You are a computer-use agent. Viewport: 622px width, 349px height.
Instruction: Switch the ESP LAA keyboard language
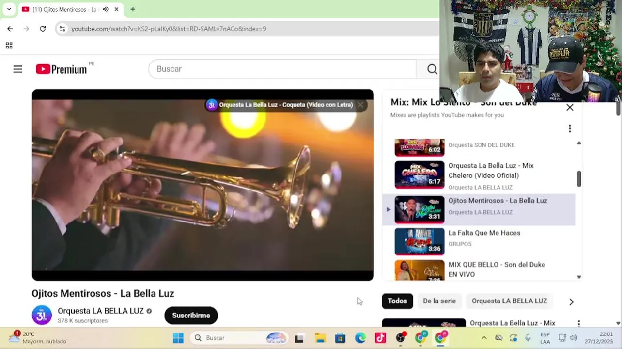(545, 338)
